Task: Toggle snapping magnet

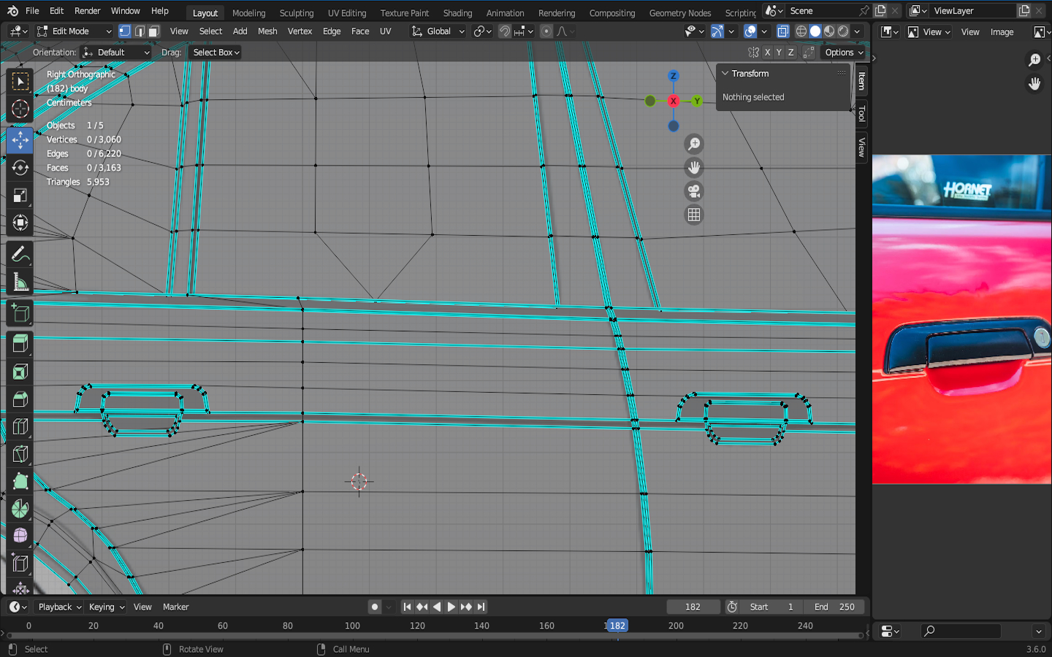Action: point(505,31)
